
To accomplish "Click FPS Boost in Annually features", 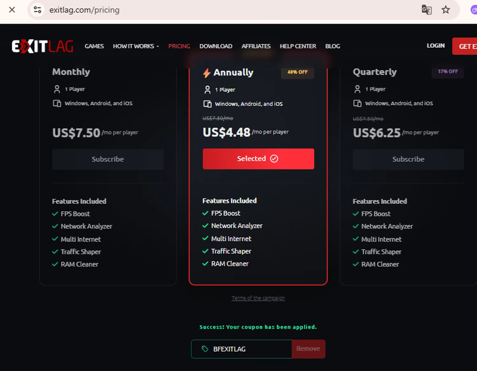I will pyautogui.click(x=226, y=213).
